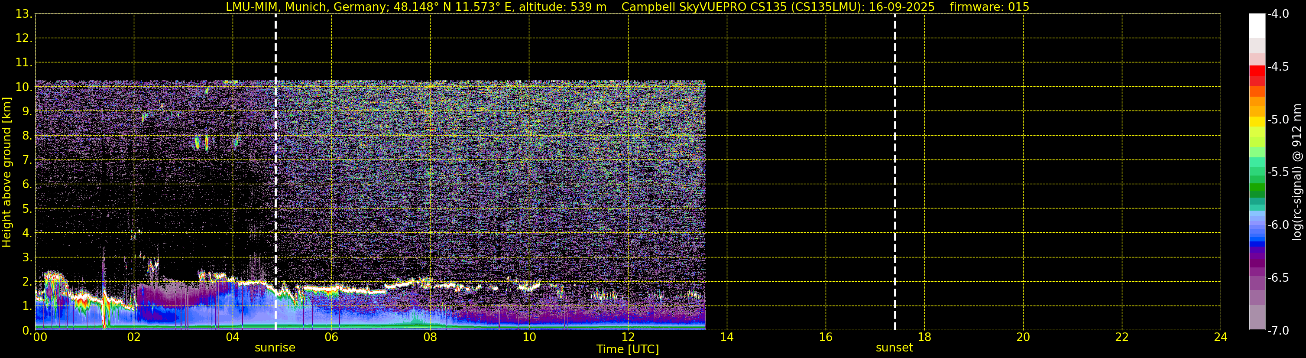
Task: Click the y-axis tick label '1.'
Action: [x=27, y=306]
